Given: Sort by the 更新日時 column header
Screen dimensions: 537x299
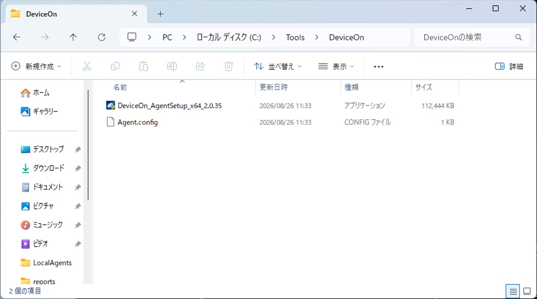Looking at the screenshot, I should (274, 87).
